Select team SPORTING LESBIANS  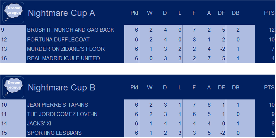pos(54,133)
